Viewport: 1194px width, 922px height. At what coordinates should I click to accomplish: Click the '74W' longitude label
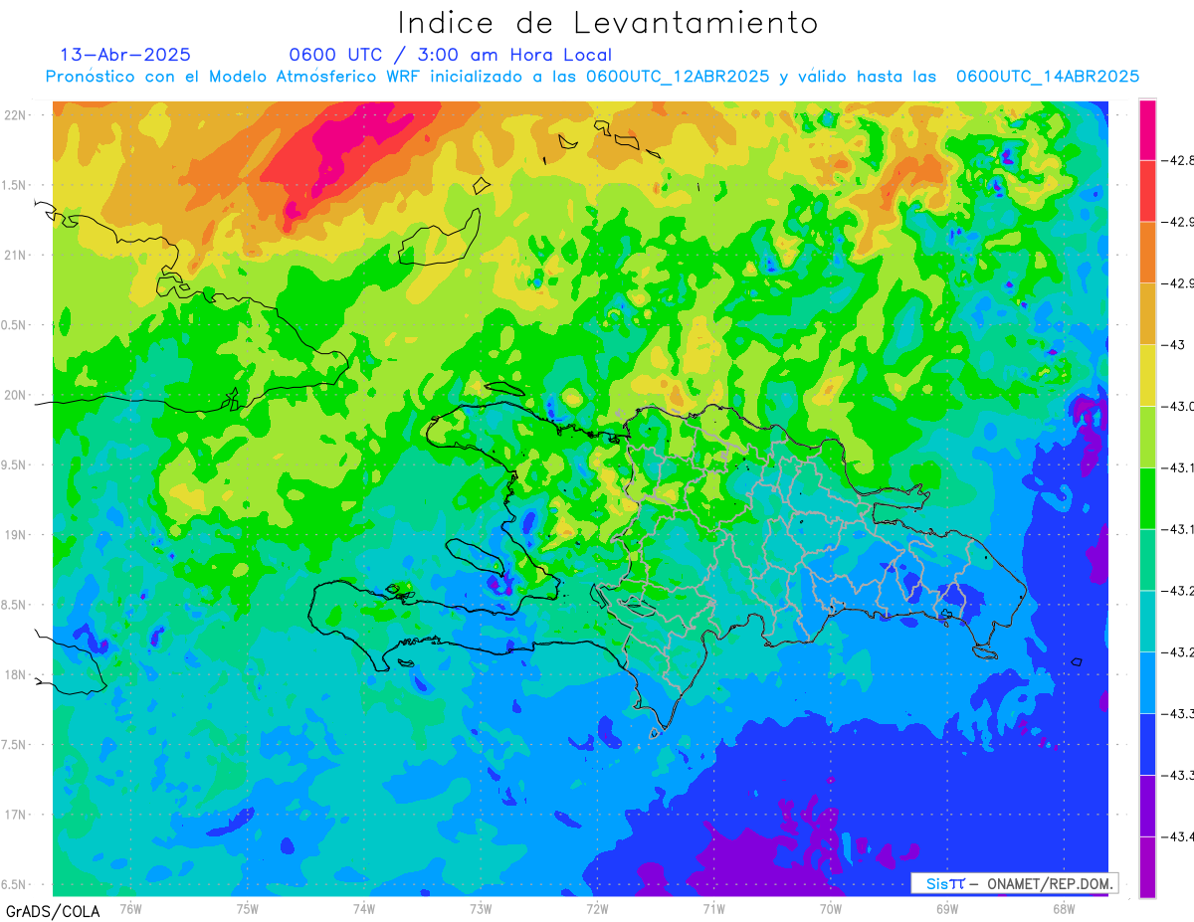(x=364, y=908)
